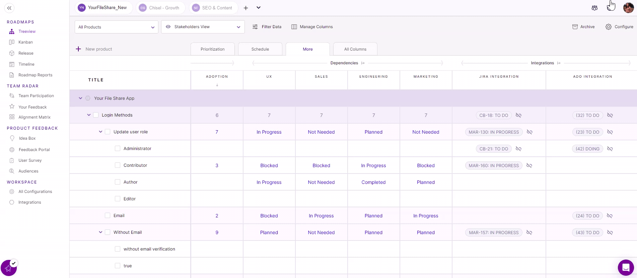The width and height of the screenshot is (637, 278).
Task: Check the Email row checkbox
Action: [x=108, y=215]
